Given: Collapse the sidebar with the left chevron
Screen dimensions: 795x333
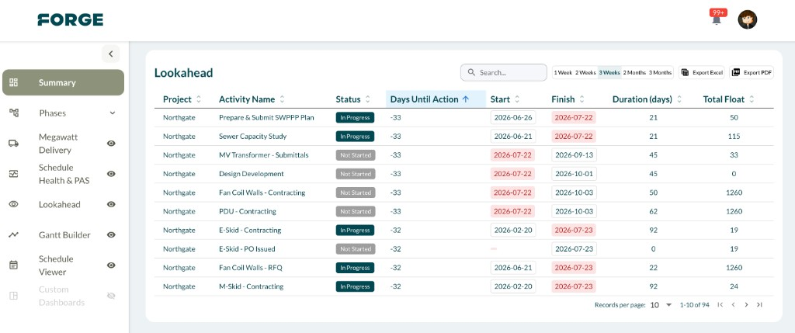Looking at the screenshot, I should [110, 54].
